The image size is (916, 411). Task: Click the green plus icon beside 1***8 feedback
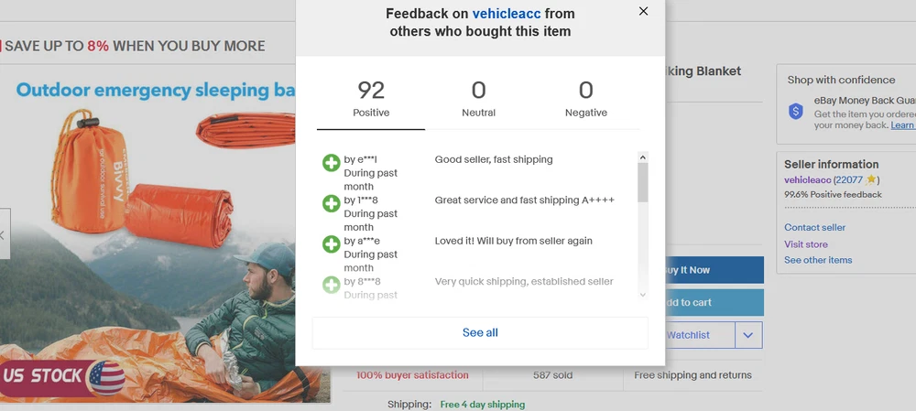pos(331,203)
